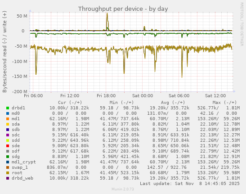Click the sde red legend swatch
The width and height of the screenshot is (246, 194).
click(x=8, y=146)
